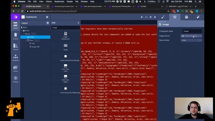Click the square icon at toolbar end

(x=155, y=17)
